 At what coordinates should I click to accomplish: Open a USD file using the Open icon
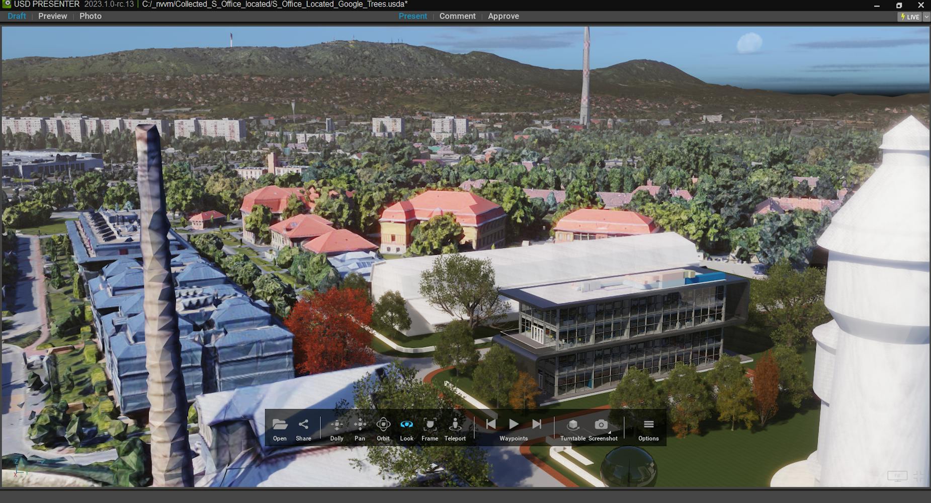point(280,425)
